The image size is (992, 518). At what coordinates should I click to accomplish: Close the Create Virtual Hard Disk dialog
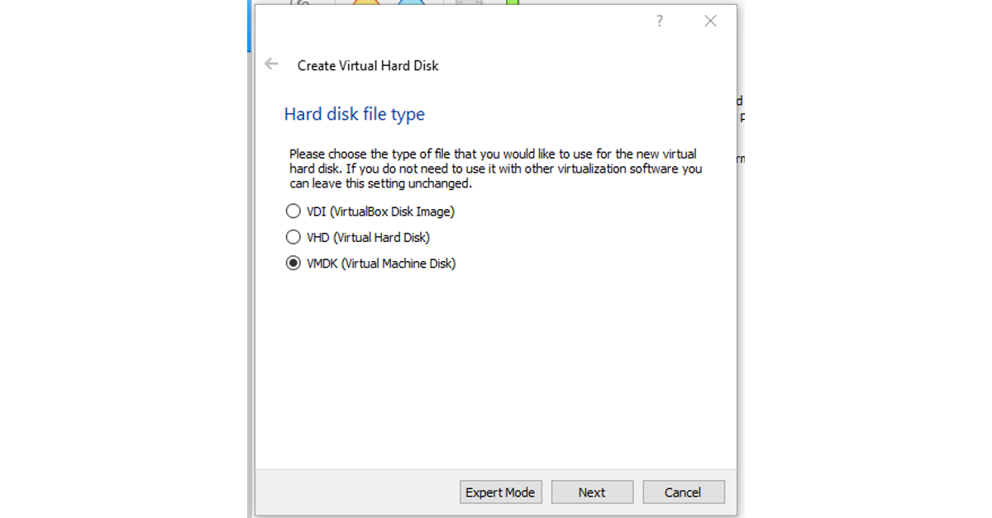(710, 21)
